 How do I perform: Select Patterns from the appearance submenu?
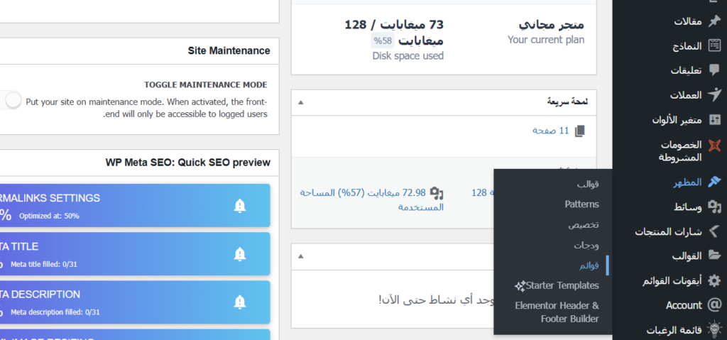pos(581,204)
